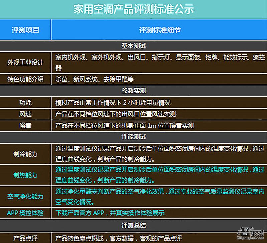The width and height of the screenshot is (267, 243).
Task: Click the 功耗 row label
Action: point(25,103)
